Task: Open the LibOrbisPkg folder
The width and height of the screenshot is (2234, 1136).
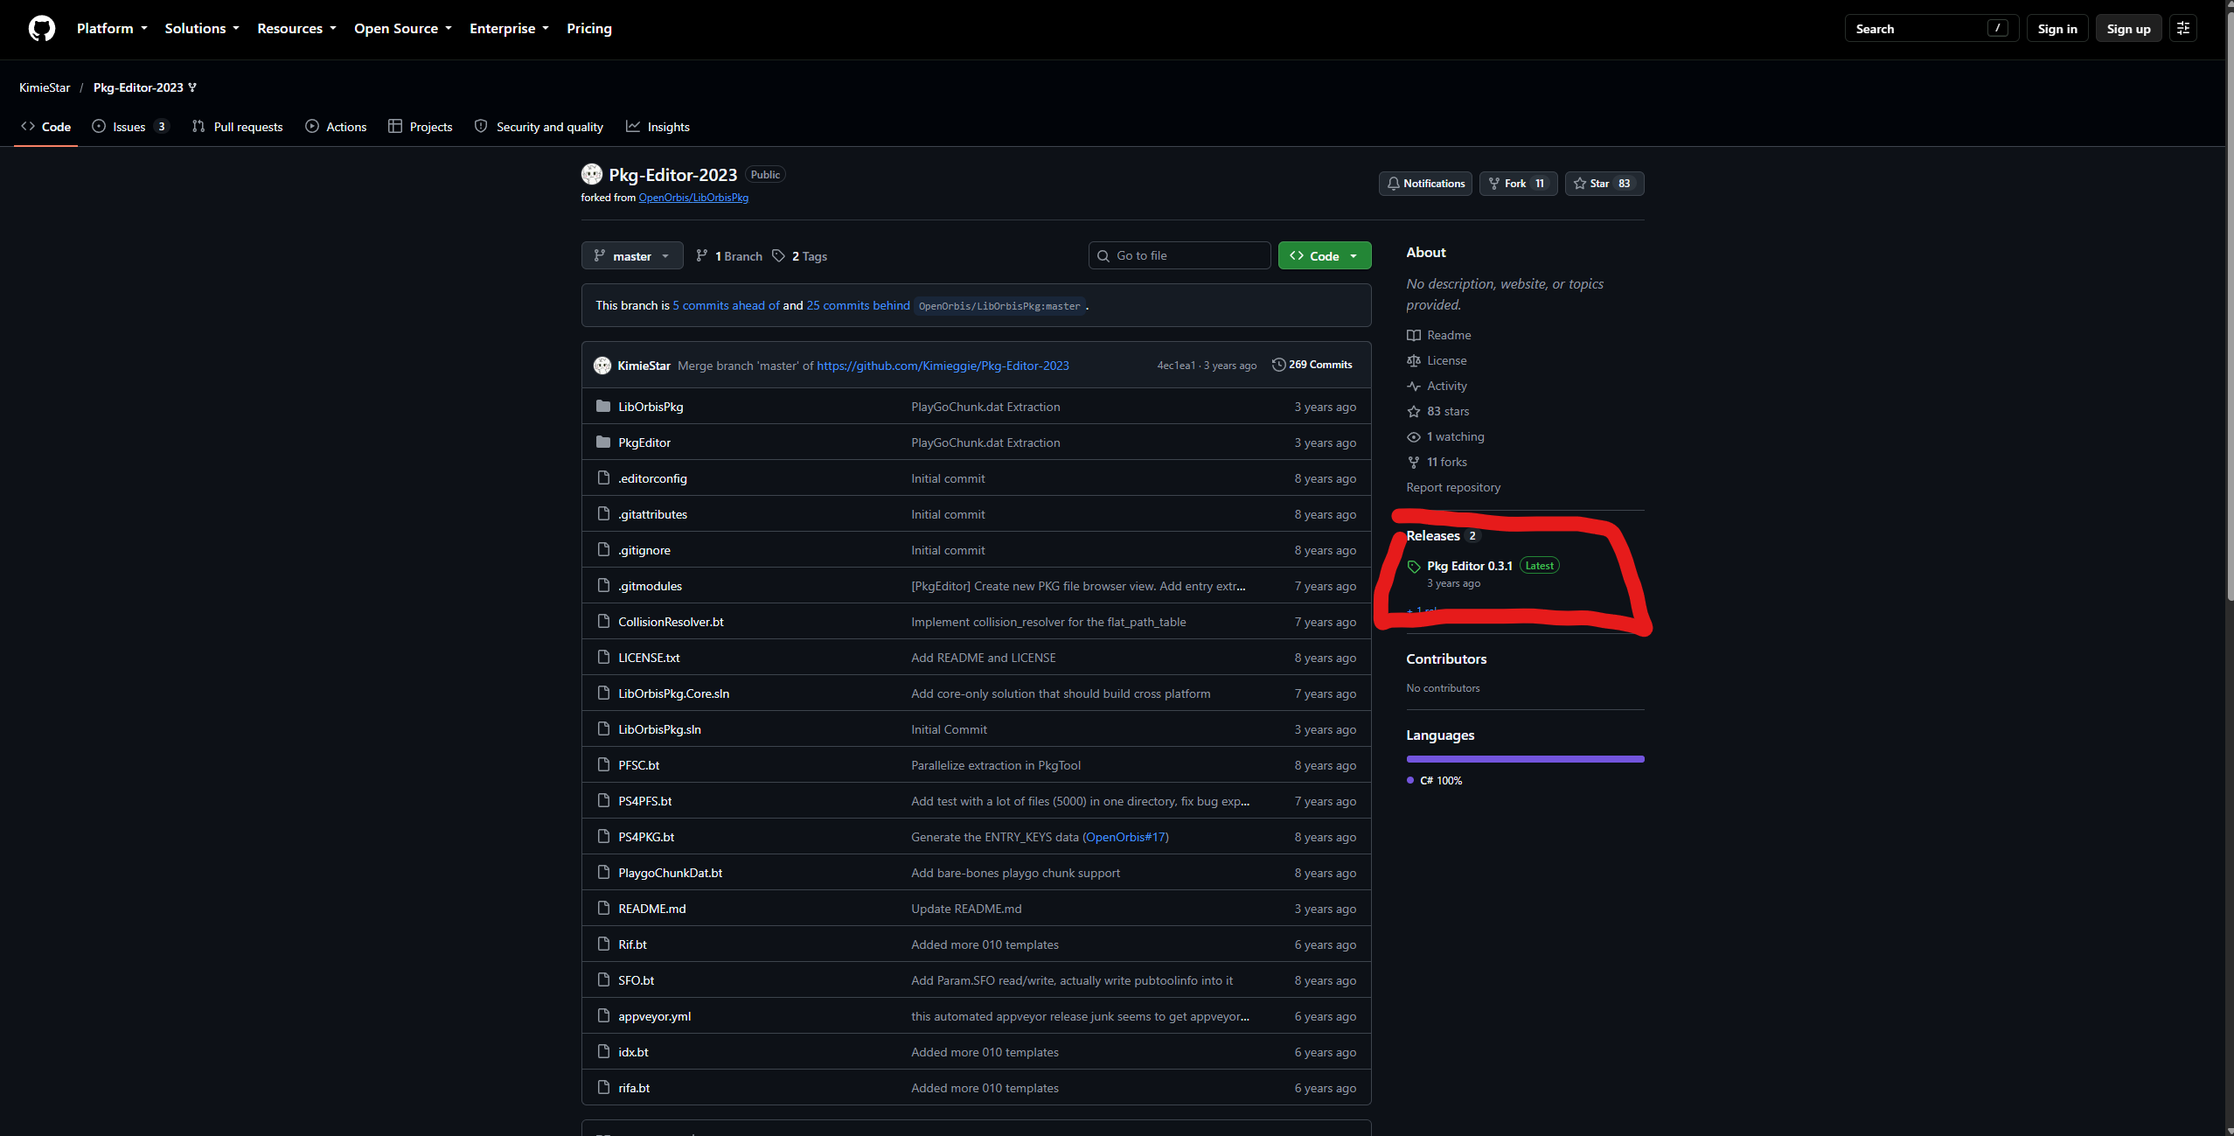Action: point(651,407)
